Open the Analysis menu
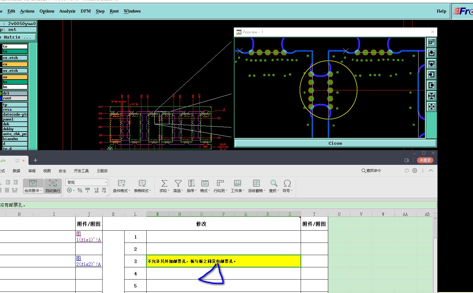The width and height of the screenshot is (473, 293). pos(67,11)
